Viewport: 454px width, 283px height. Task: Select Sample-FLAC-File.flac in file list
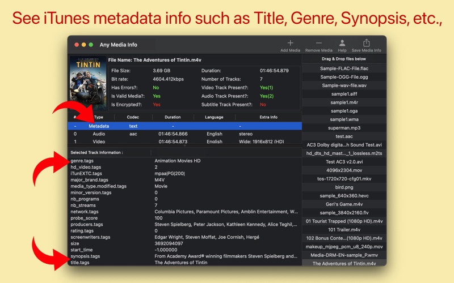[344, 68]
